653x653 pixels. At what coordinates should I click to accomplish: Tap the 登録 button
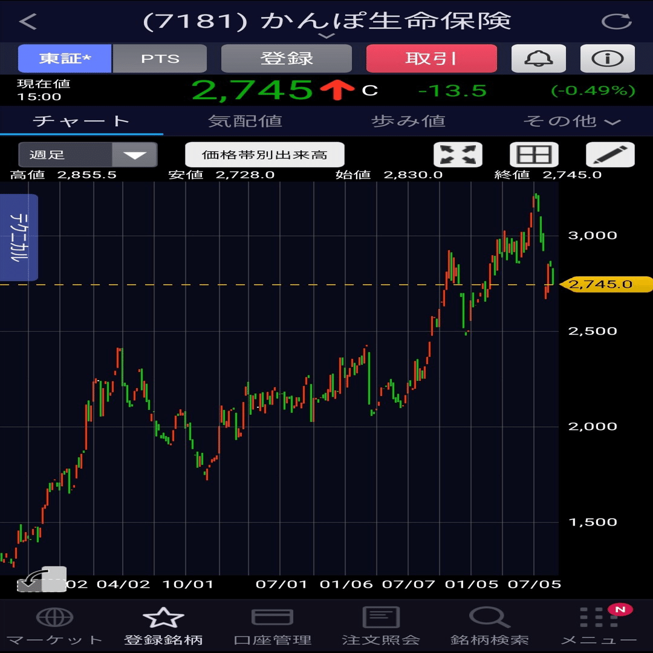pos(287,58)
